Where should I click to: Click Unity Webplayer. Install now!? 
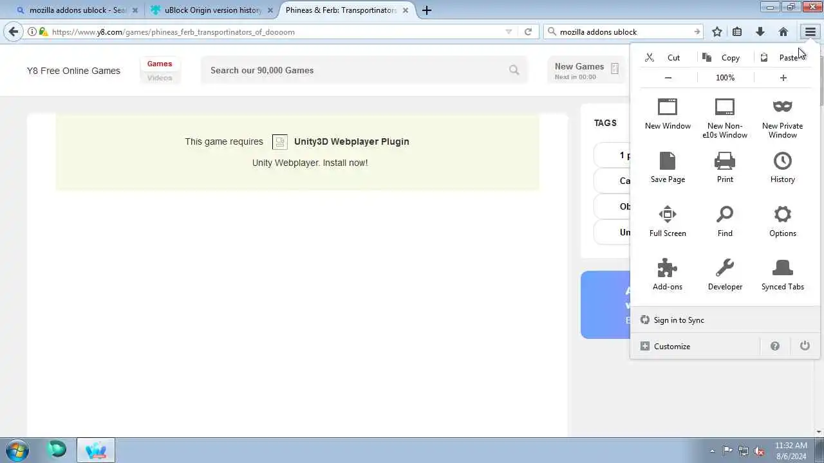point(310,163)
